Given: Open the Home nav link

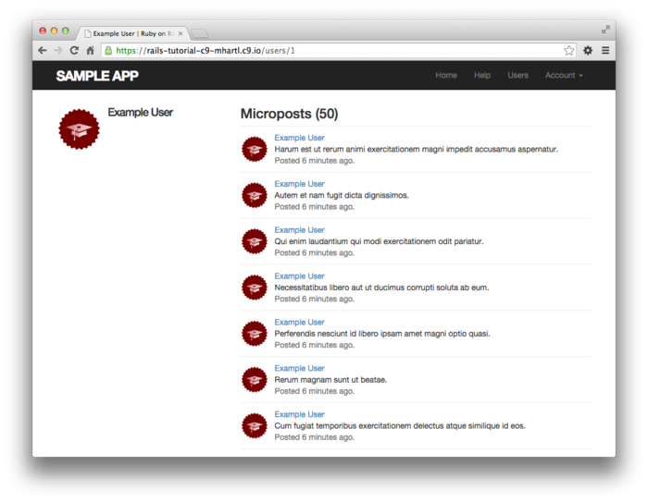Looking at the screenshot, I should [446, 75].
